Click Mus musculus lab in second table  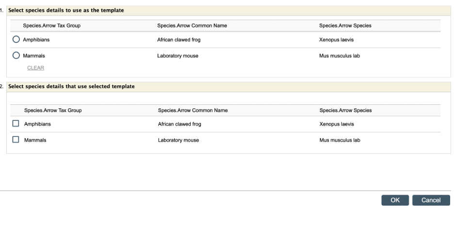click(x=340, y=140)
